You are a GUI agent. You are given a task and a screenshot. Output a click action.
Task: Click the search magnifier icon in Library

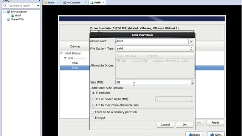click(5, 6)
